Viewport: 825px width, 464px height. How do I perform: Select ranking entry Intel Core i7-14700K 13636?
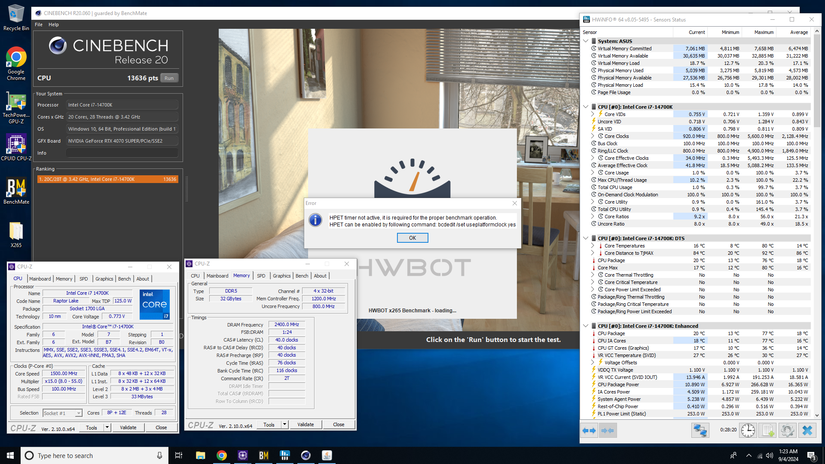[x=108, y=179]
